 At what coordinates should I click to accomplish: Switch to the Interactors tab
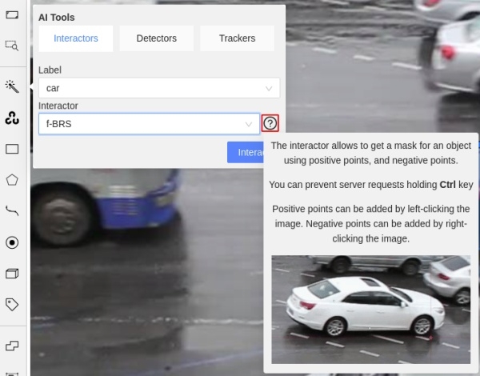click(x=76, y=38)
